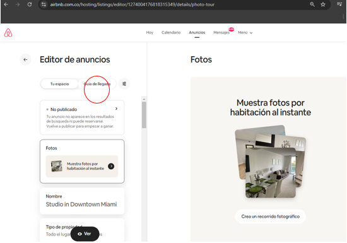Click Crea un recorrido fotográfico button
This screenshot has width=347, height=243.
pos(271,216)
